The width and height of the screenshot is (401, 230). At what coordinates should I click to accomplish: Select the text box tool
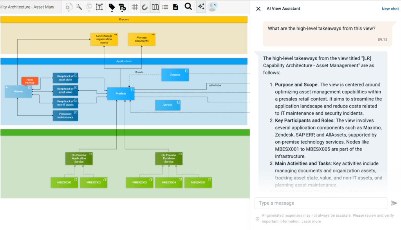[x=99, y=7]
